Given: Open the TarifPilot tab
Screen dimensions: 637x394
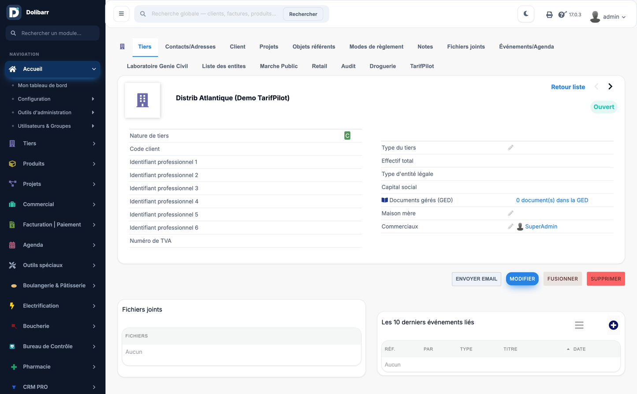Looking at the screenshot, I should pos(422,66).
